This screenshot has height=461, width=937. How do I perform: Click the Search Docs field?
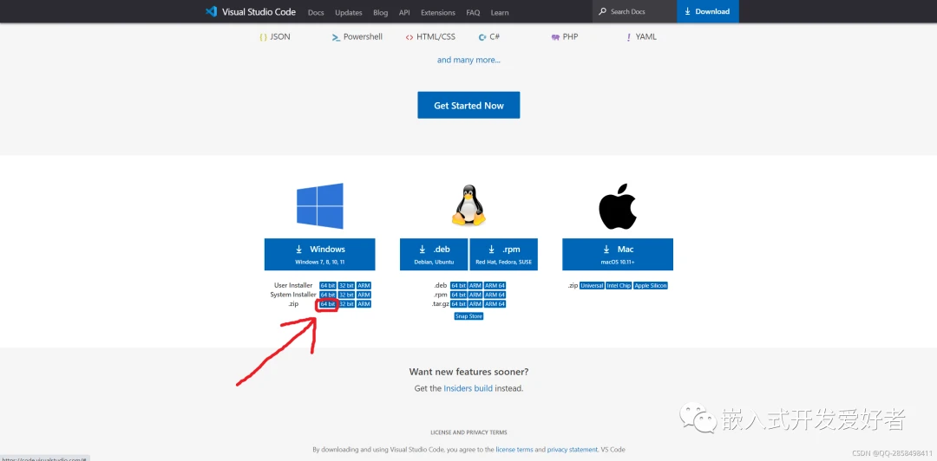(634, 11)
